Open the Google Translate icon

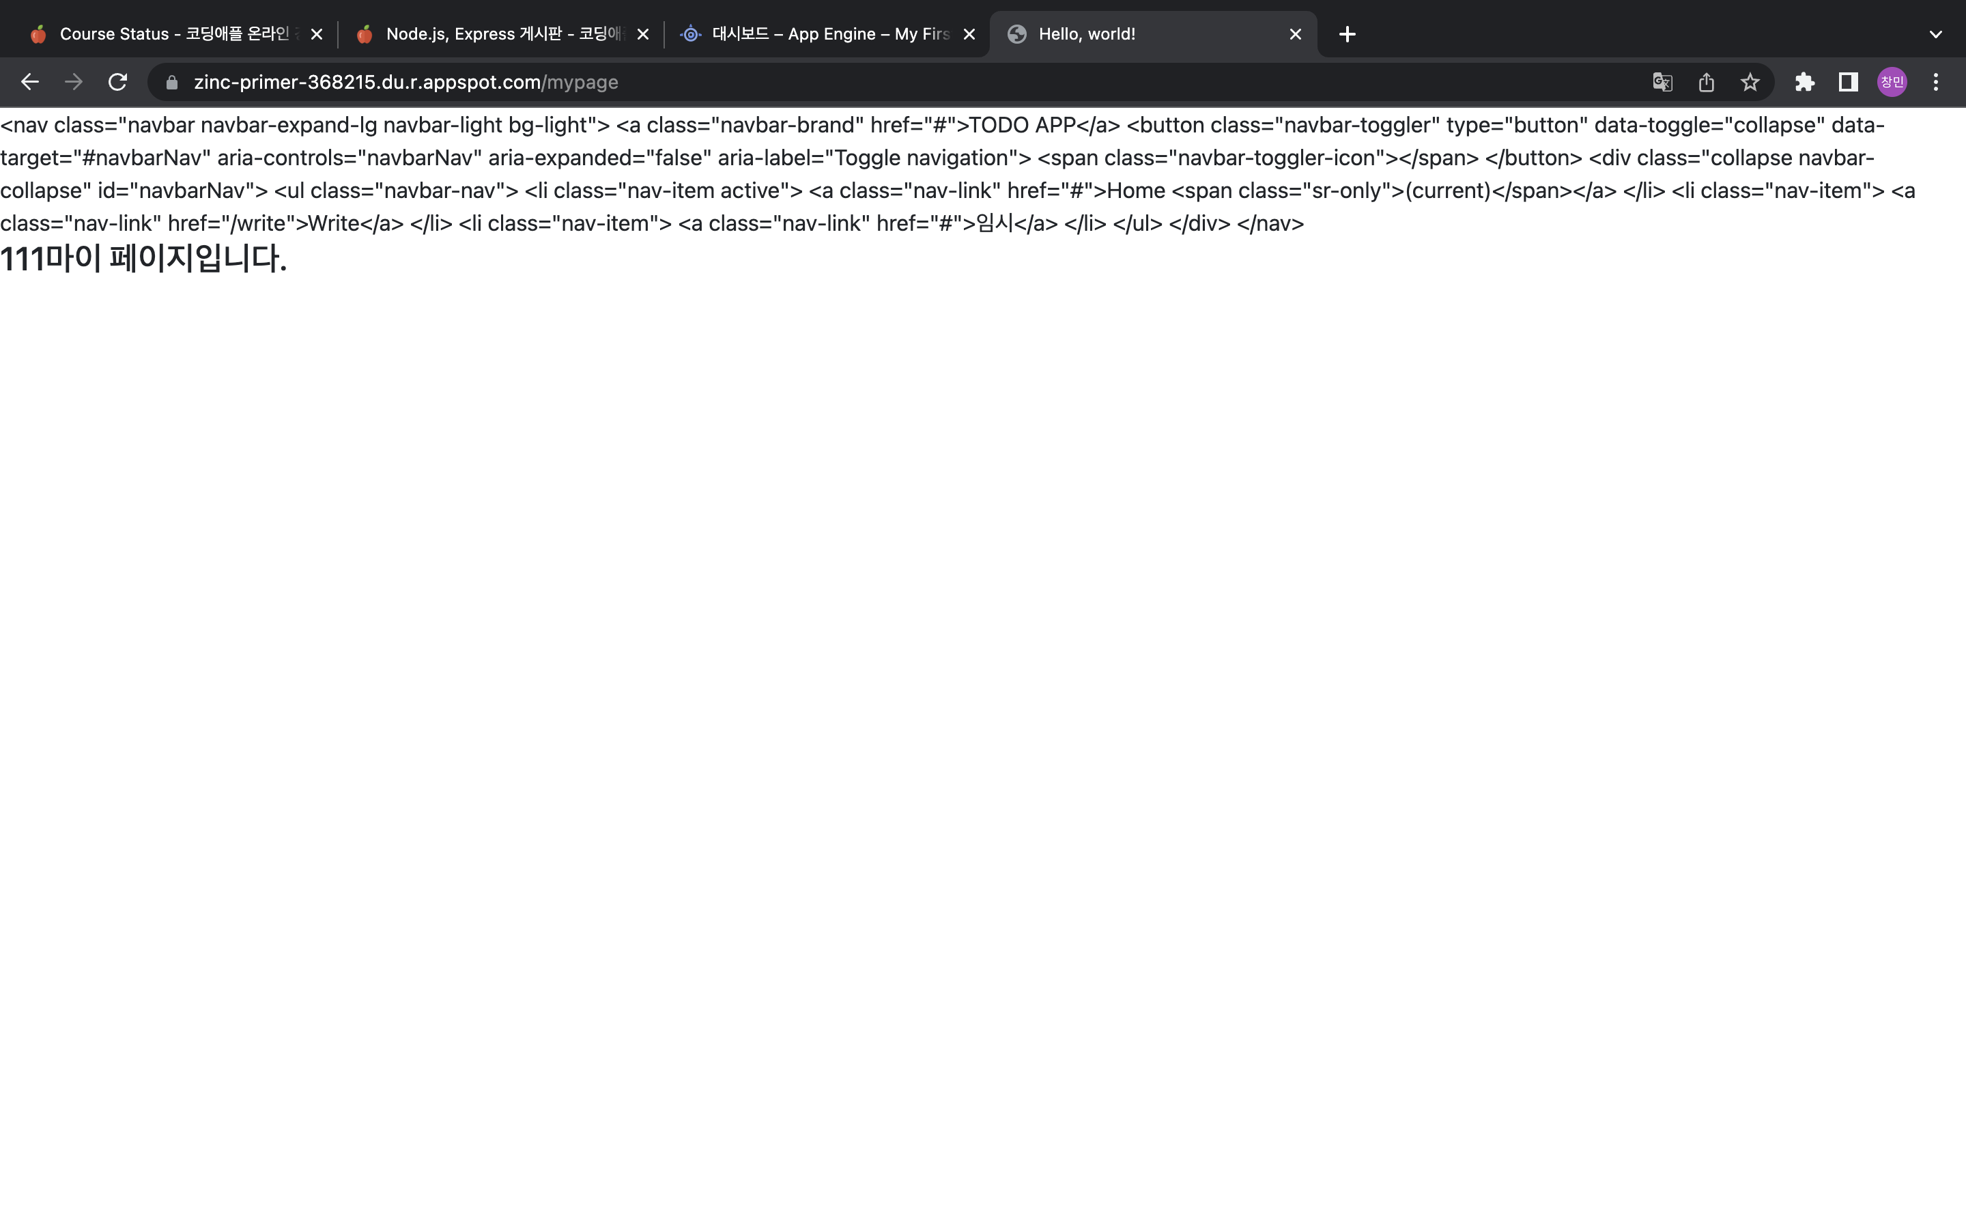point(1662,82)
